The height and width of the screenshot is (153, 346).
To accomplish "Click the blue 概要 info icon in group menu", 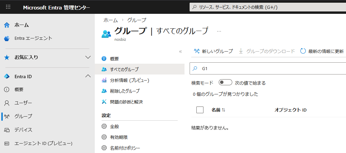I will 104,59.
